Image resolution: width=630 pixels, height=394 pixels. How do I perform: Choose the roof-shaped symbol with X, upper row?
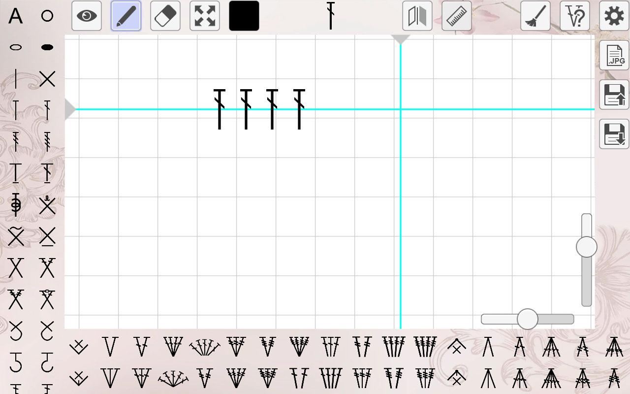coord(457,347)
